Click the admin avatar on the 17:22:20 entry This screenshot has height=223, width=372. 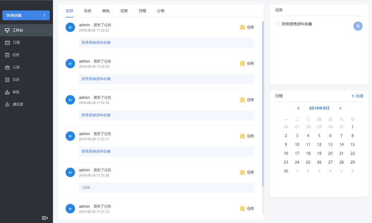pos(70,64)
